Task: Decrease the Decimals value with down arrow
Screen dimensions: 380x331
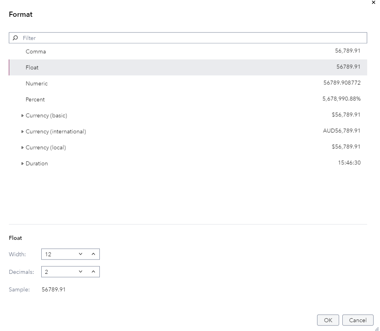Action: tap(81, 272)
